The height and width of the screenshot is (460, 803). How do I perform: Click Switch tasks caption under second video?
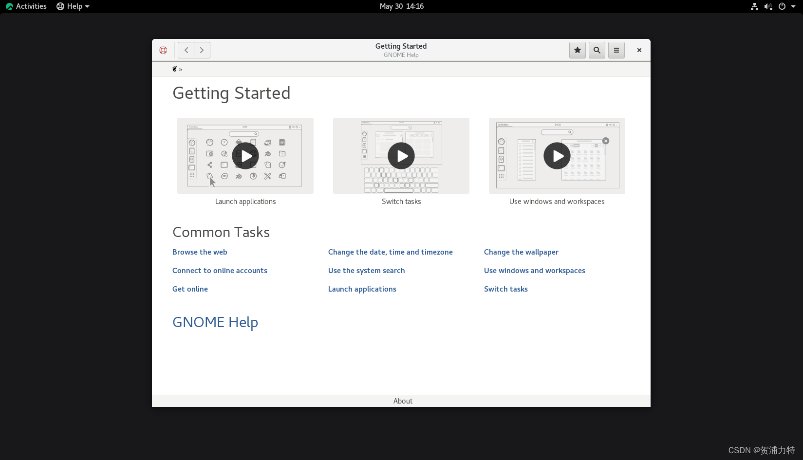point(401,202)
